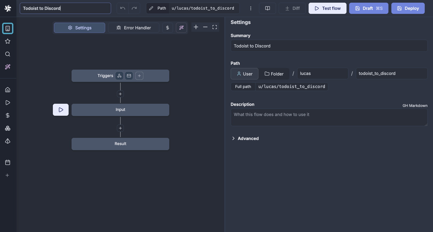The image size is (433, 232).
Task: Switch to Error Handler tab
Action: pos(133,28)
